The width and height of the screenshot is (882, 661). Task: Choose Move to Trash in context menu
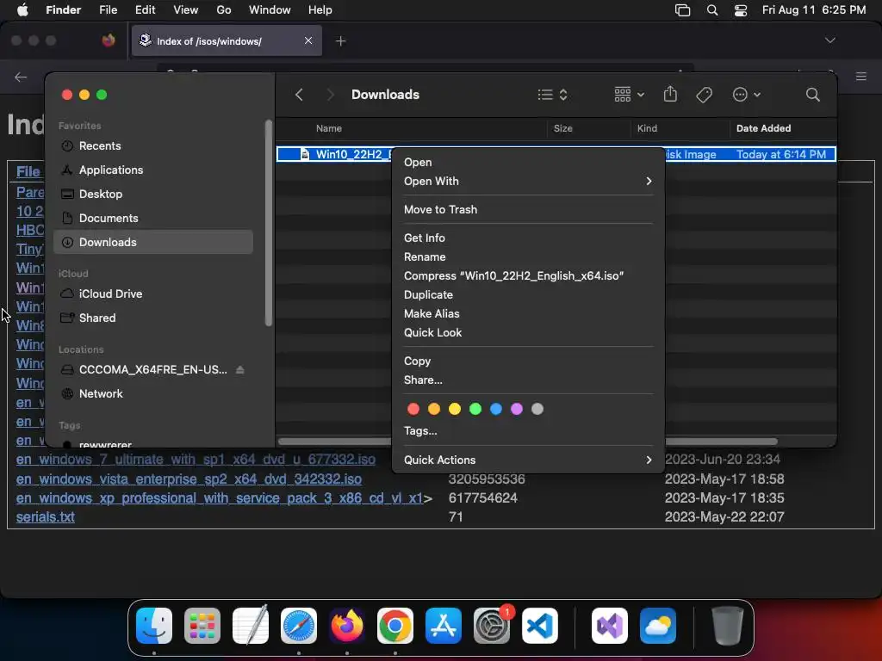(x=528, y=210)
